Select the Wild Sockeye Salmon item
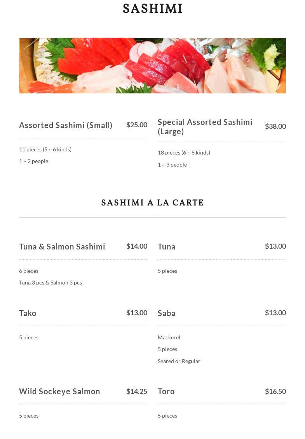305x439 pixels. point(59,392)
